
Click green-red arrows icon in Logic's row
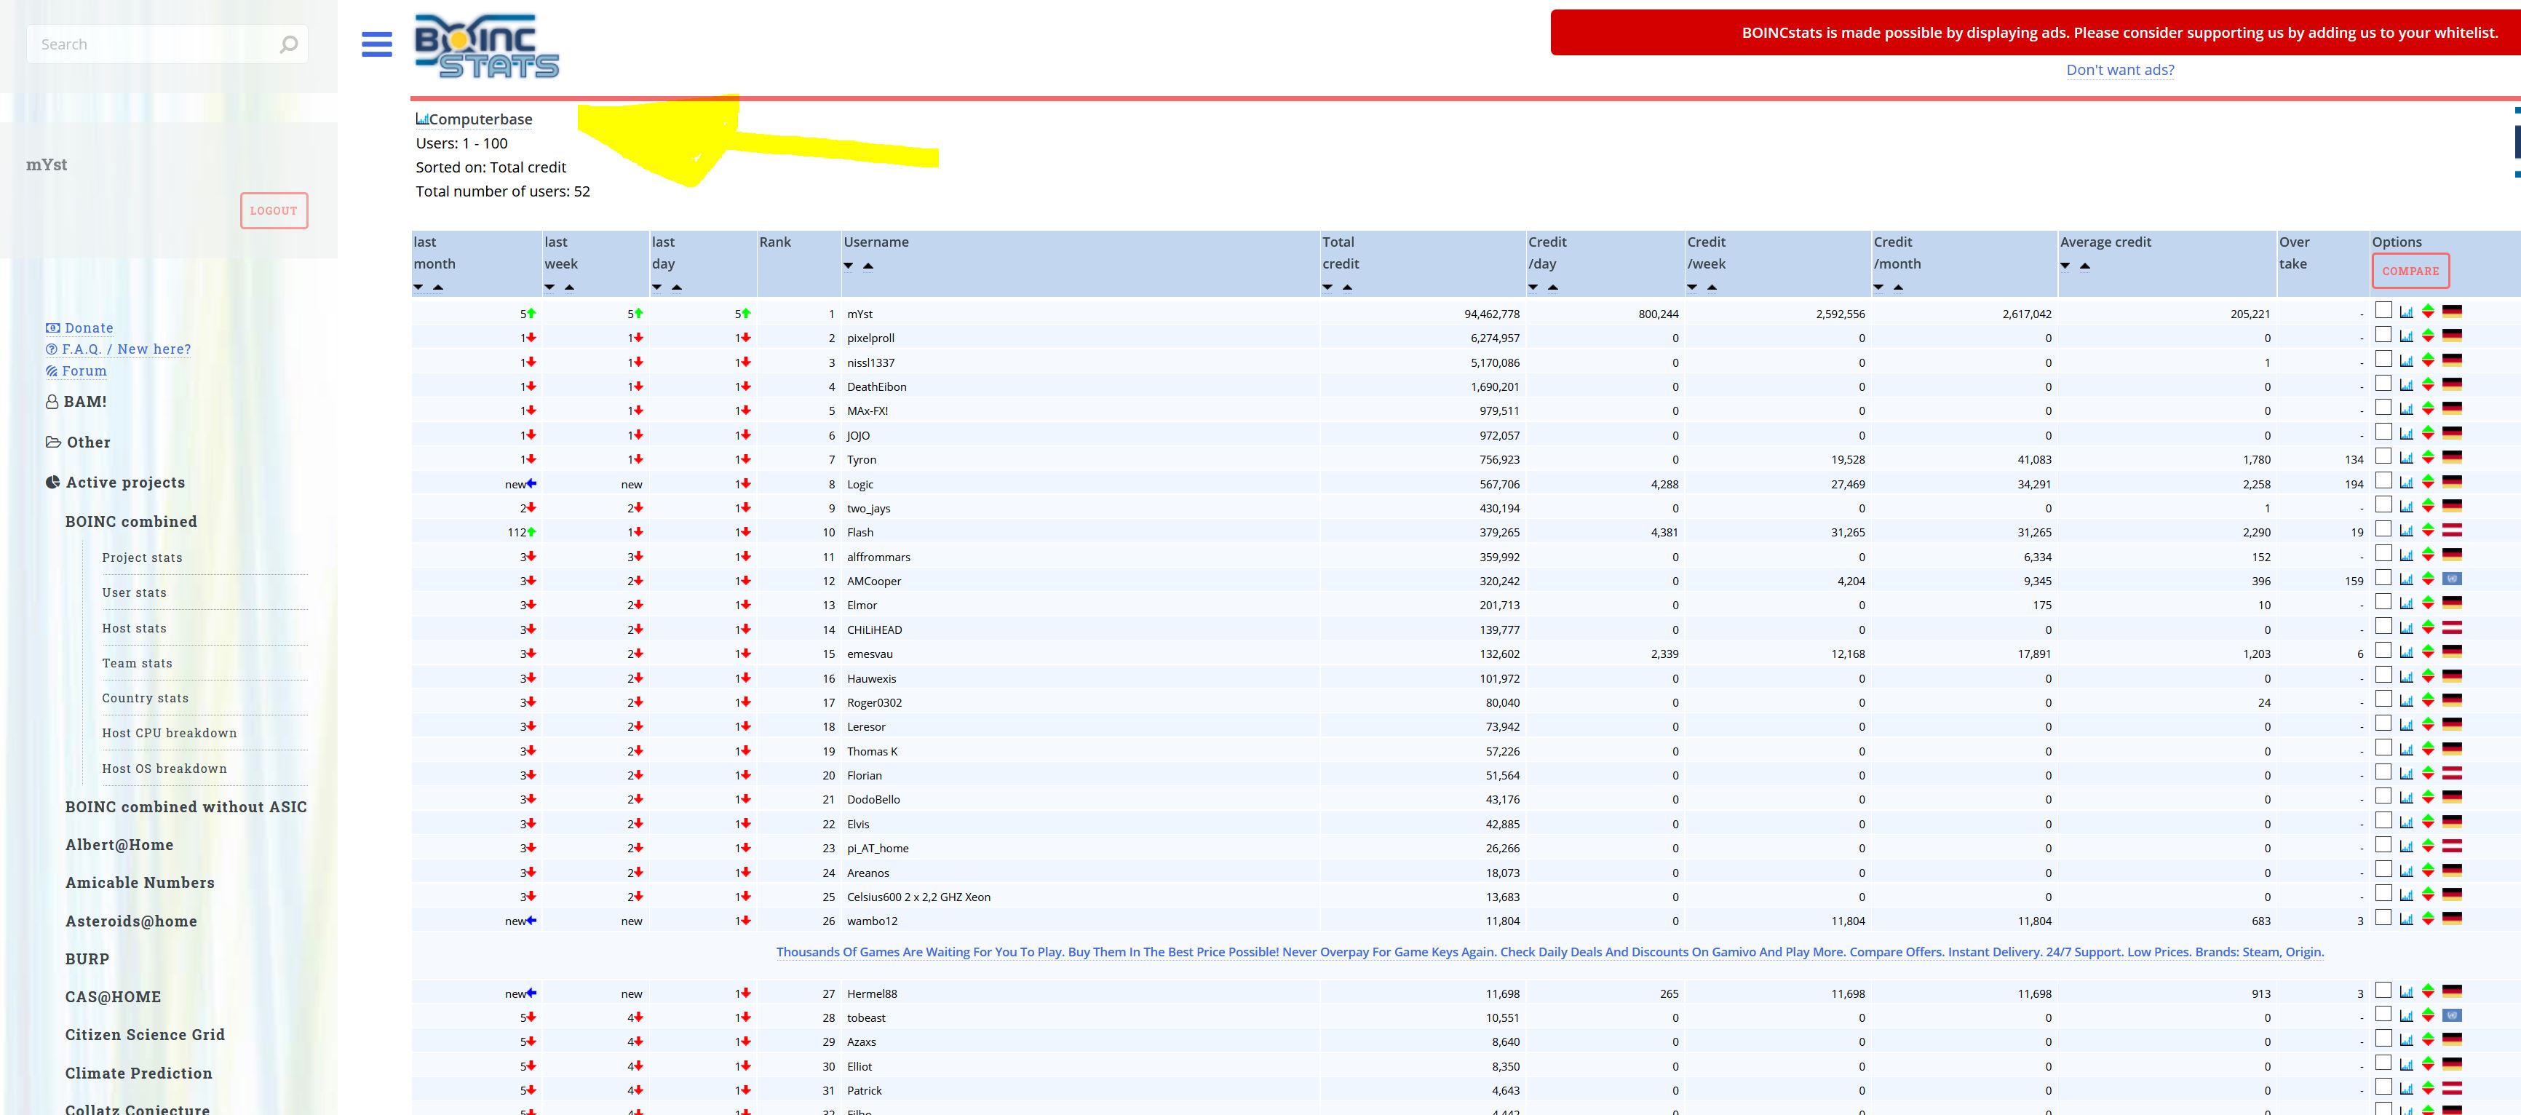[2428, 483]
